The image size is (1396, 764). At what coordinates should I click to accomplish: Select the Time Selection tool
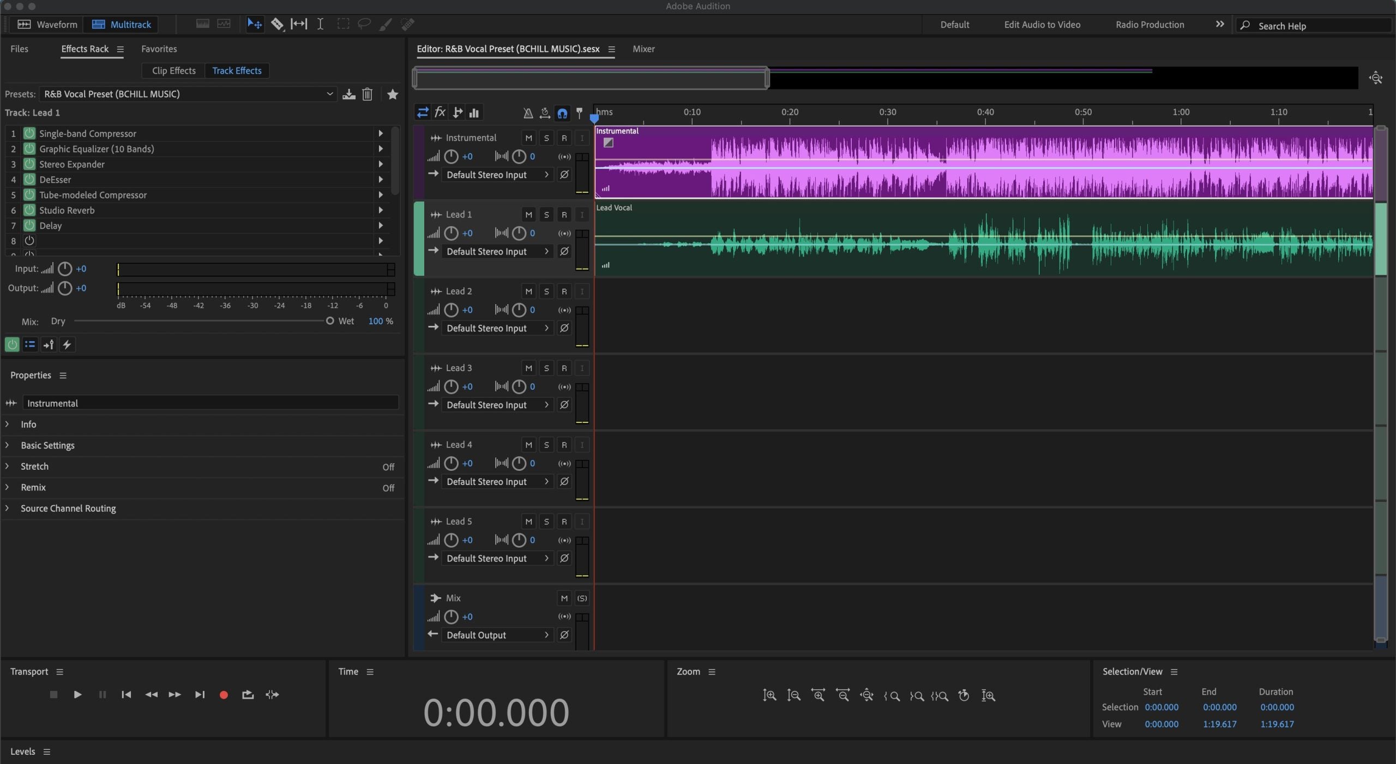pyautogui.click(x=321, y=24)
